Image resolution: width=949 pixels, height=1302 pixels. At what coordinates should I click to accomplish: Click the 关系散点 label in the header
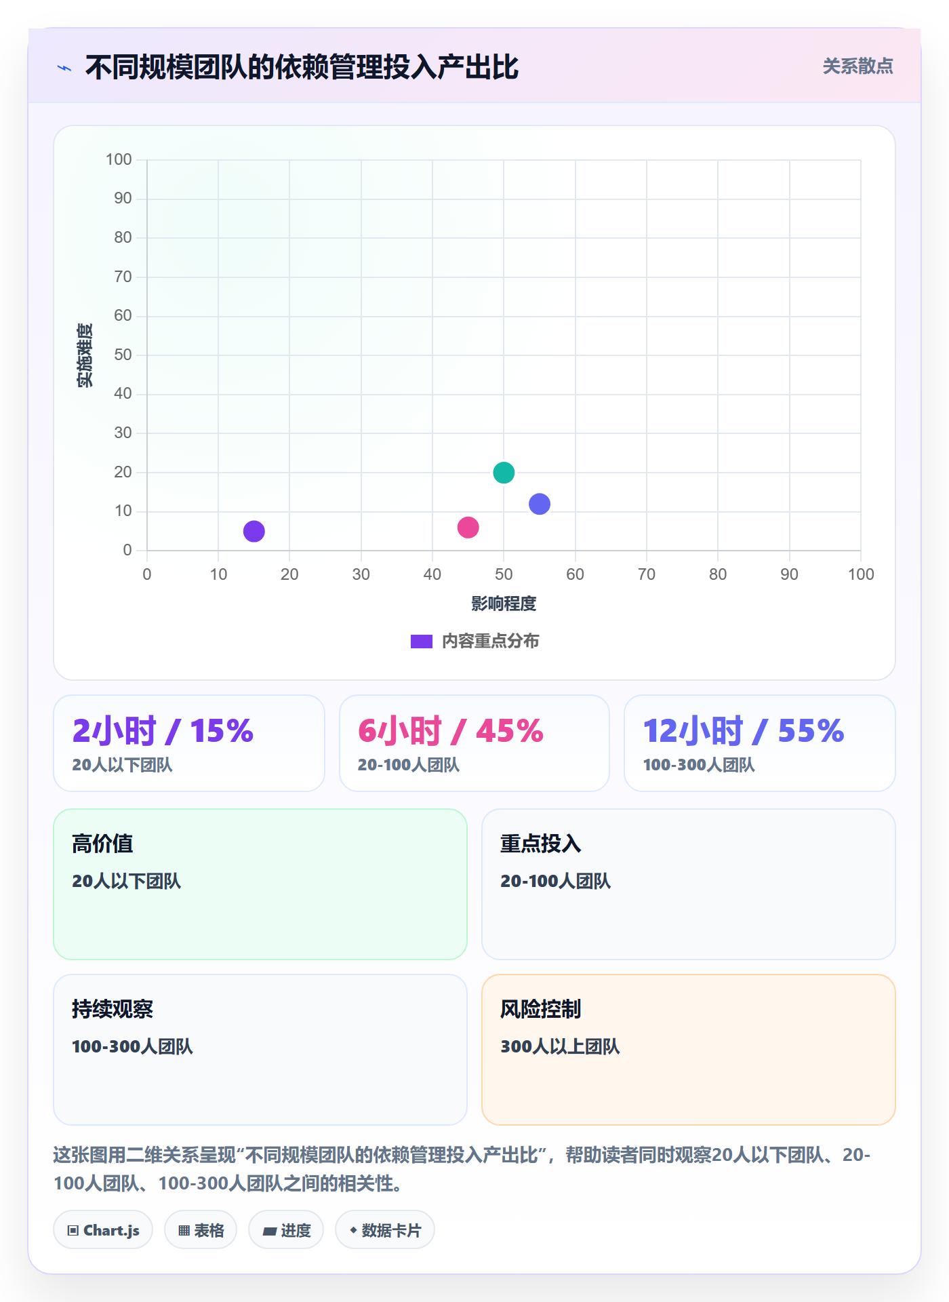(858, 66)
